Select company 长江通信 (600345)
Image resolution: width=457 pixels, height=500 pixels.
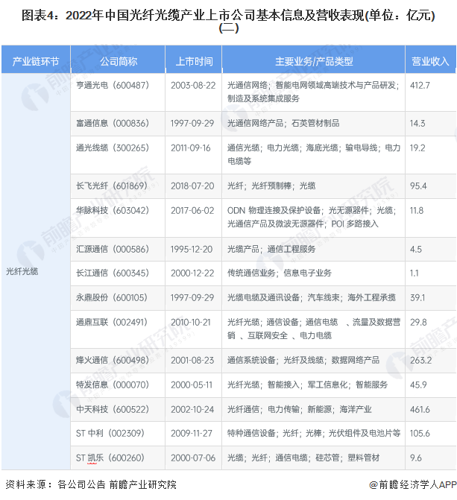tap(113, 273)
